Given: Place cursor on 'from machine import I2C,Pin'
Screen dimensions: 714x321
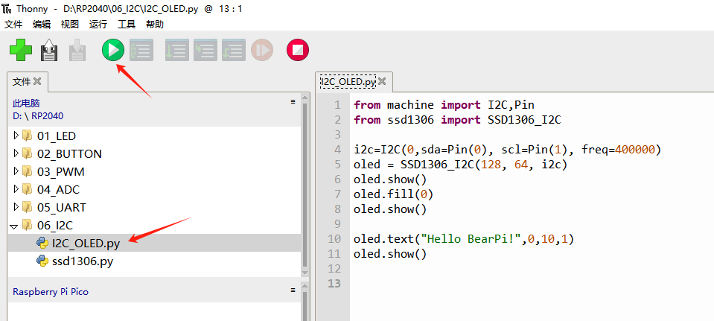Looking at the screenshot, I should [444, 105].
